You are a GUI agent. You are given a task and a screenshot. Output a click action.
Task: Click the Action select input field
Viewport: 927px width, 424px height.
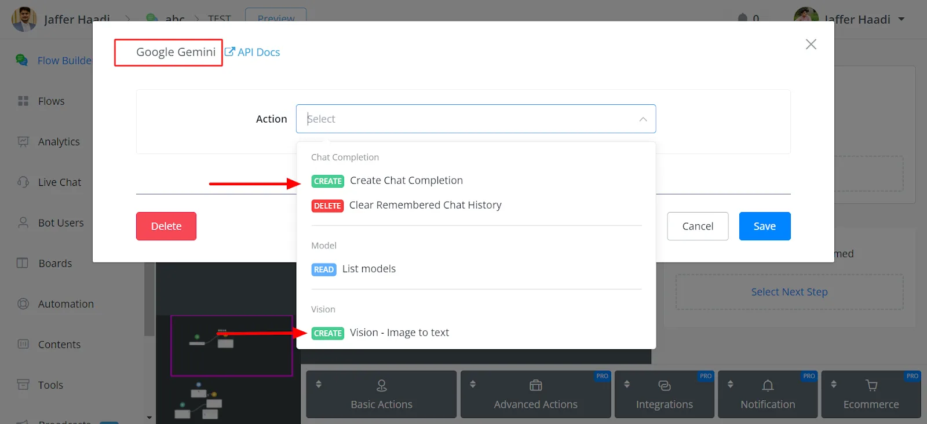[476, 119]
